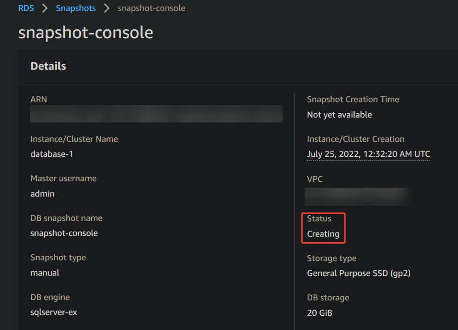
Task: Go to the Snapshots breadcrumb link
Action: click(x=76, y=8)
